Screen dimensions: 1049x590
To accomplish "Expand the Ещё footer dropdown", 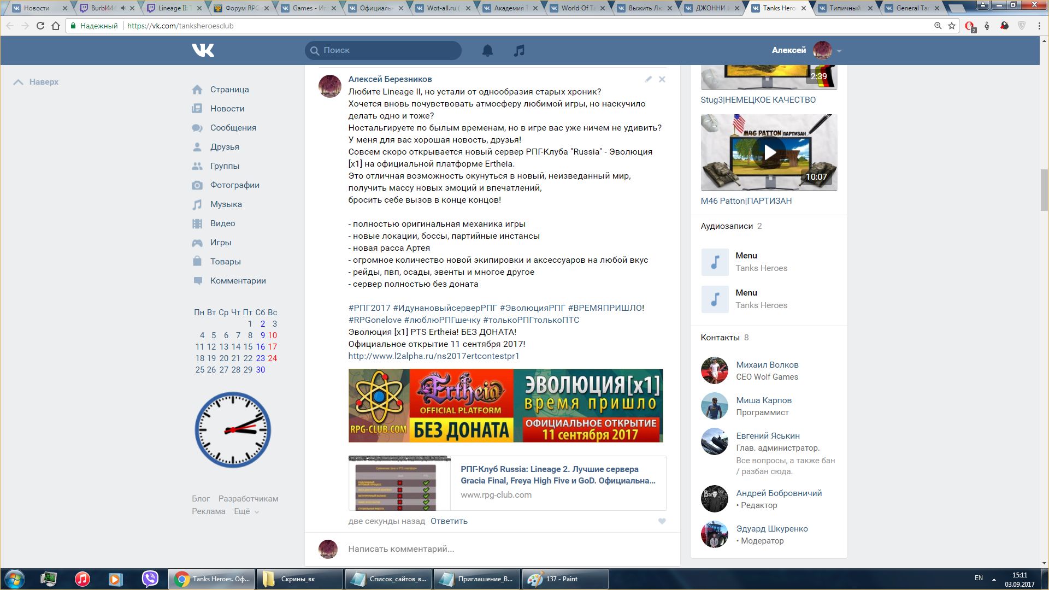I will coord(246,511).
